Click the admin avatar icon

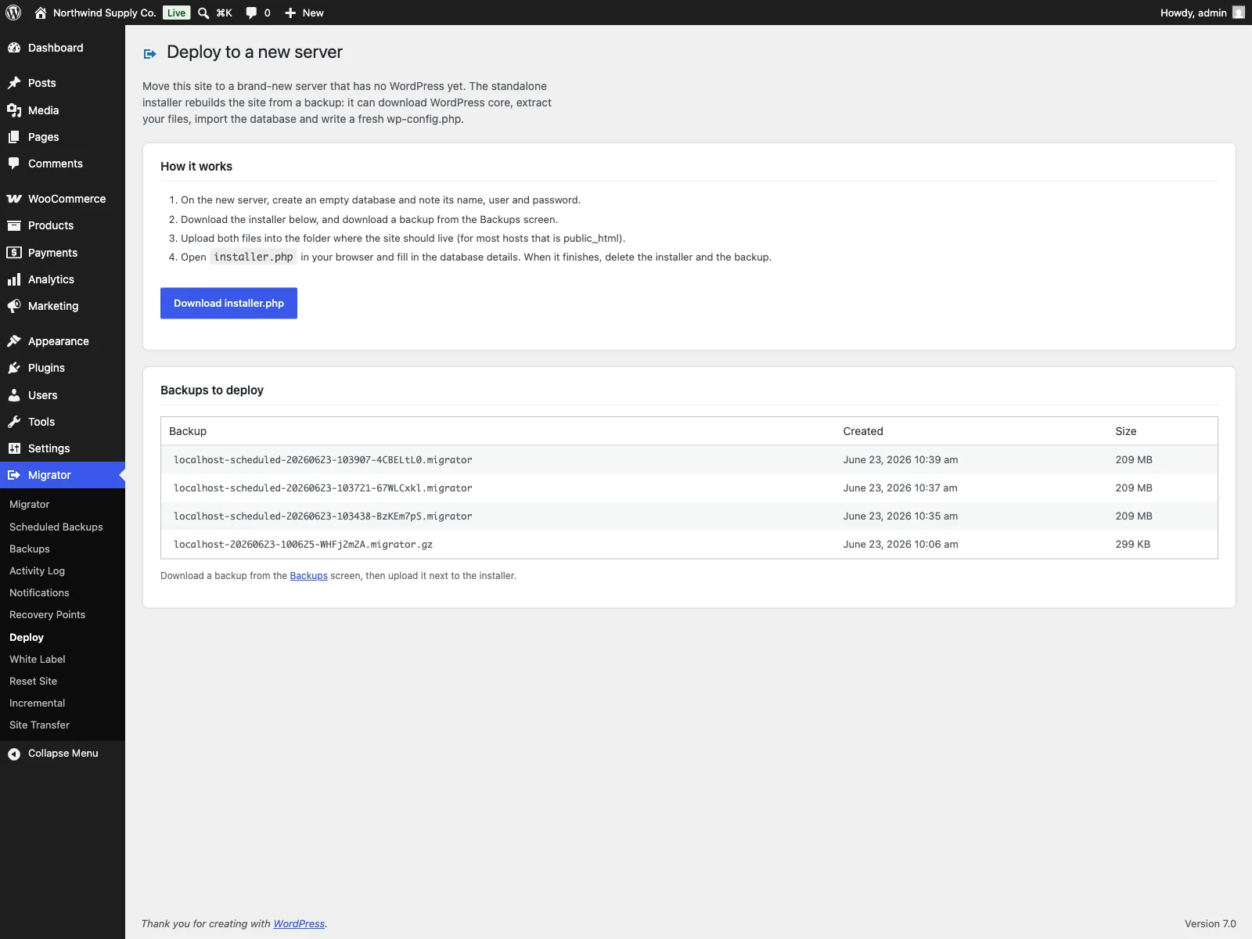click(x=1239, y=13)
